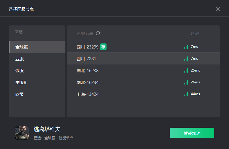Click signal bars icon for 上海-13424
Viewport: 229px width, 149px height.
(186, 94)
